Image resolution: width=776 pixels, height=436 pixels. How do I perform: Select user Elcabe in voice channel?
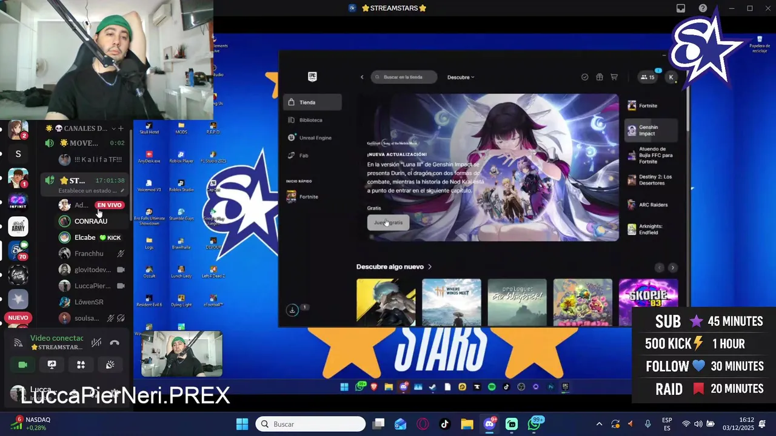click(91, 237)
